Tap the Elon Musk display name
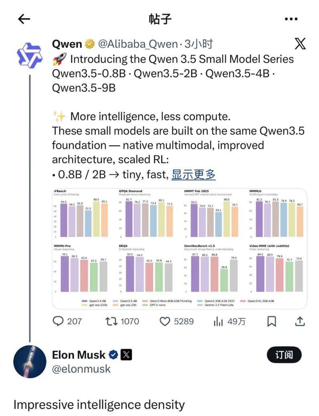Screen dimensions: 319x416 (x=79, y=355)
